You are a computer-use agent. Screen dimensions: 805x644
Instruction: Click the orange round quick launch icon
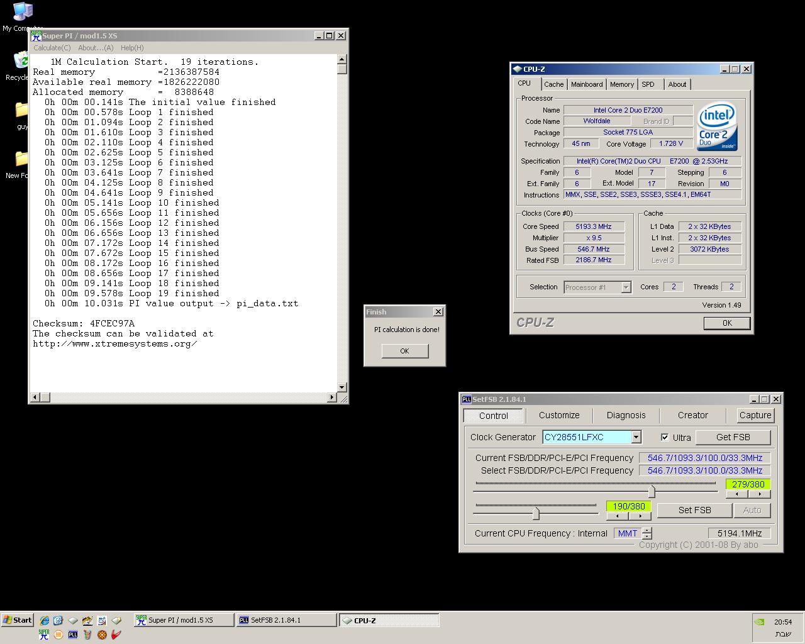[x=58, y=634]
